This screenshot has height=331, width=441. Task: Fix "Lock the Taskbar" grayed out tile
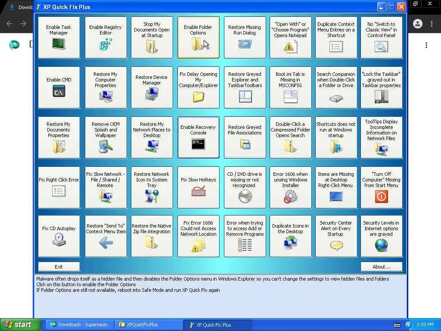(382, 87)
